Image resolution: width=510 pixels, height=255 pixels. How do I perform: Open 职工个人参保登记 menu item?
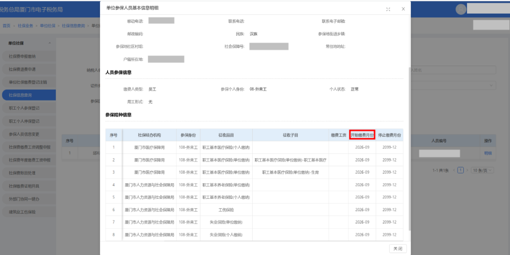point(29,108)
